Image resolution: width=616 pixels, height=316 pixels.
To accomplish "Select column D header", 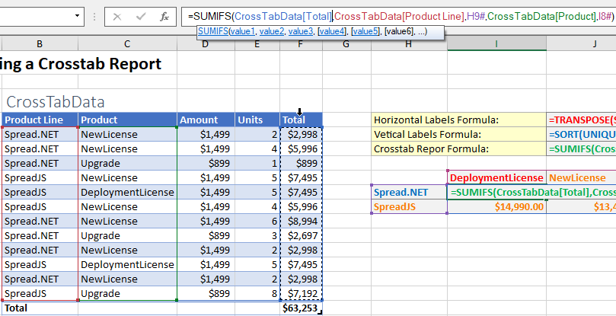I will point(206,44).
